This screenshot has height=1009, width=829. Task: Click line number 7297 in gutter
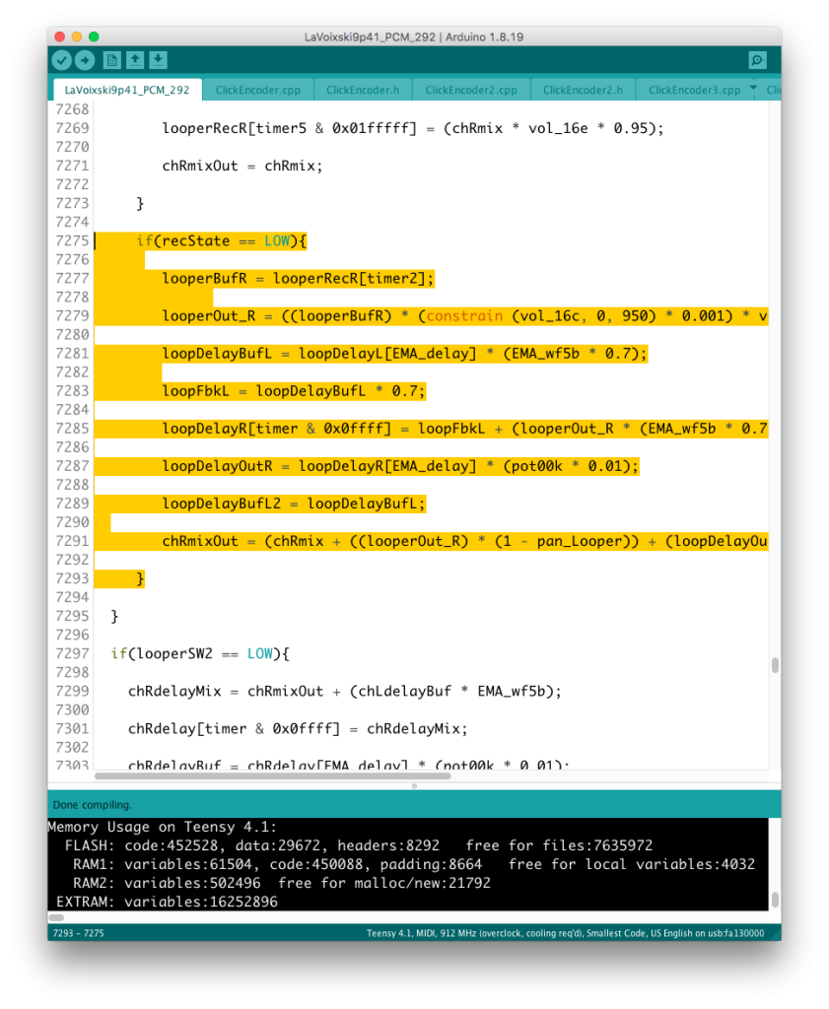(x=72, y=654)
